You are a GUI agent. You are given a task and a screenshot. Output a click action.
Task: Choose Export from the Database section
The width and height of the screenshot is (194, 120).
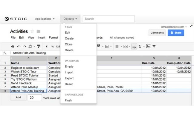[69, 78]
